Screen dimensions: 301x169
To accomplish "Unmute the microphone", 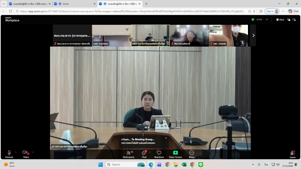I will click(x=9, y=153).
